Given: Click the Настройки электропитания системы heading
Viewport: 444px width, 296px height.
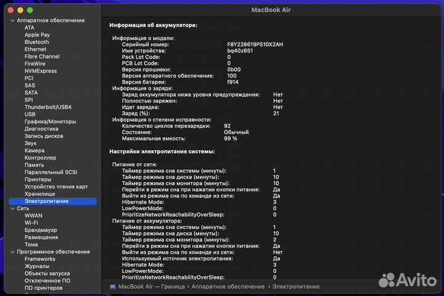Looking at the screenshot, I should point(162,151).
